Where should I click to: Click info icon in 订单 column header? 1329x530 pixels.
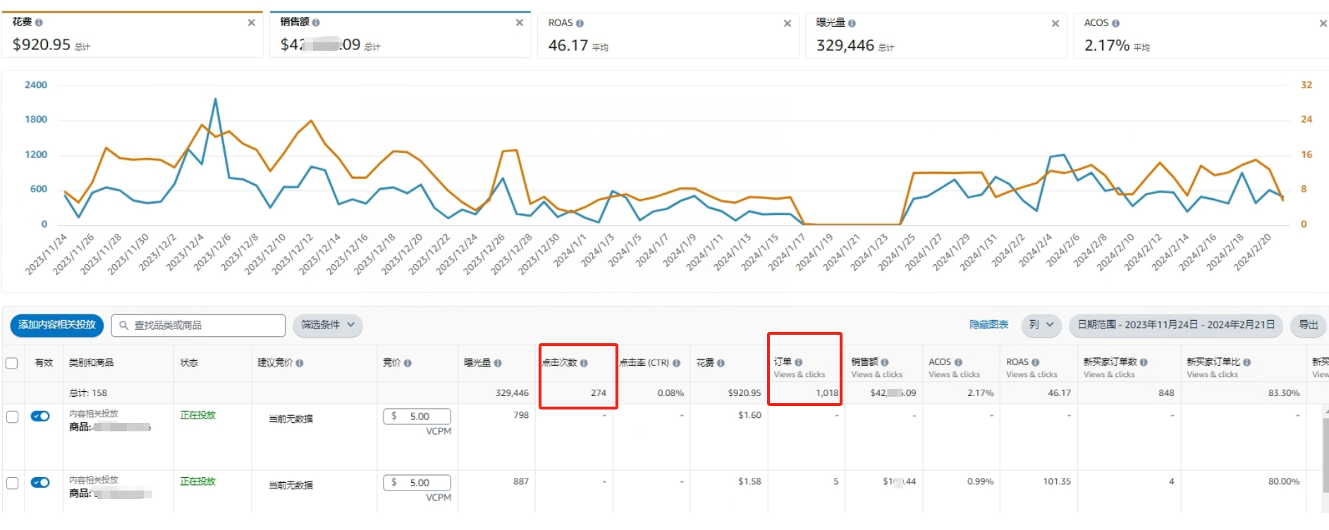pyautogui.click(x=798, y=362)
